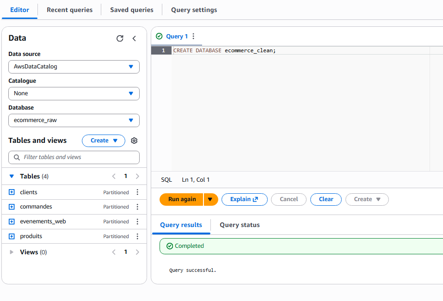This screenshot has height=301, width=443.
Task: Click in Filter tables and views field
Action: pyautogui.click(x=74, y=157)
